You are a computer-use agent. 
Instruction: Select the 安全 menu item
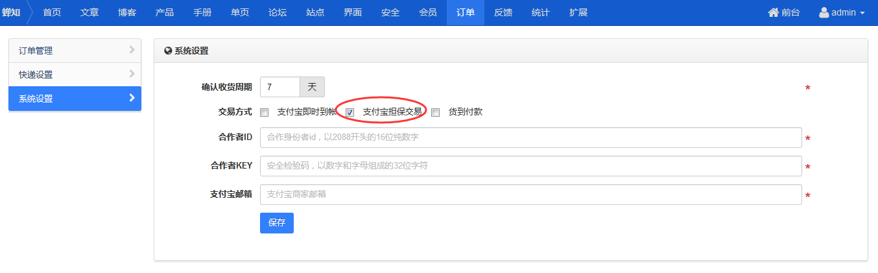coord(390,12)
